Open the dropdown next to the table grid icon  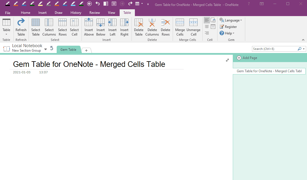point(142,4)
